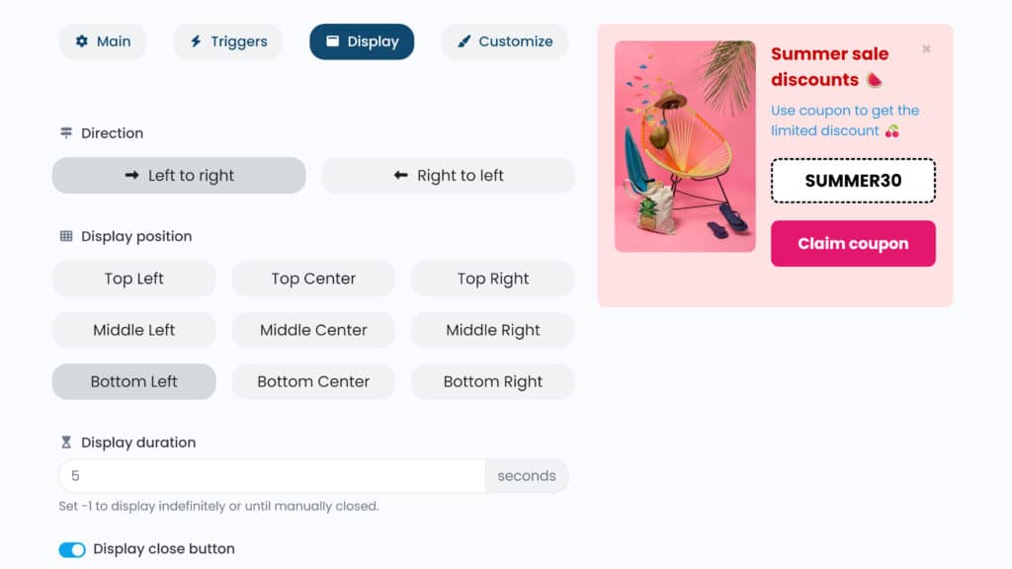Click the grid icon beside Display position
This screenshot has height=569, width=1012.
66,236
